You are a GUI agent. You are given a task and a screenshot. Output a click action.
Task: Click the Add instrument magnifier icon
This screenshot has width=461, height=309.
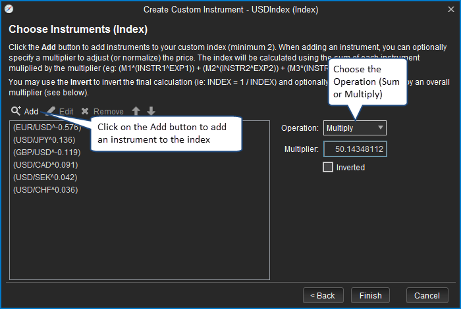[x=16, y=111]
